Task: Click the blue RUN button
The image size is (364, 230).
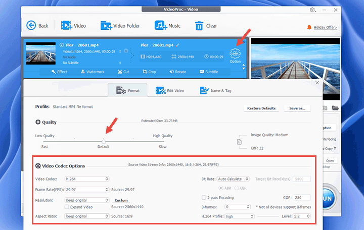Action: pos(328,199)
